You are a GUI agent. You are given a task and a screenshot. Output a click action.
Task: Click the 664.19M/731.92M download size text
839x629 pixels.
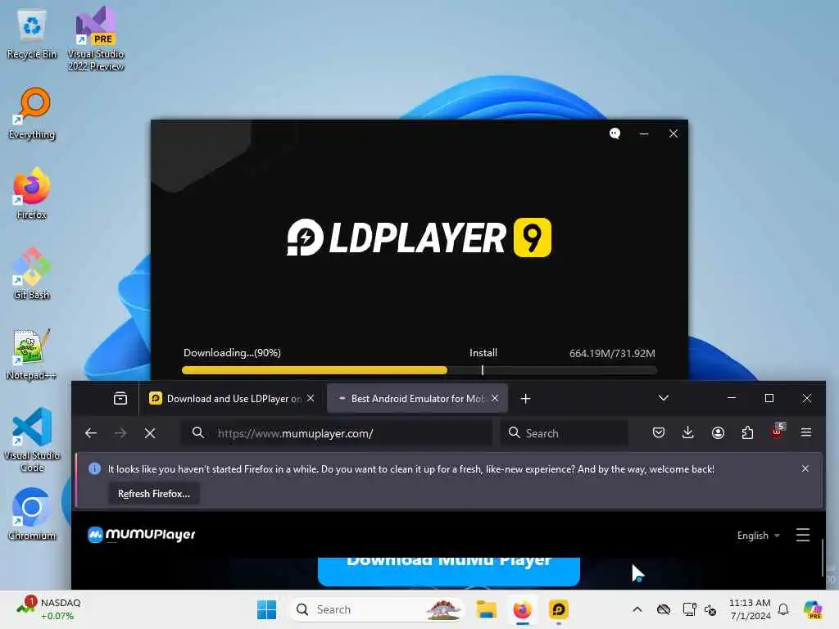612,354
